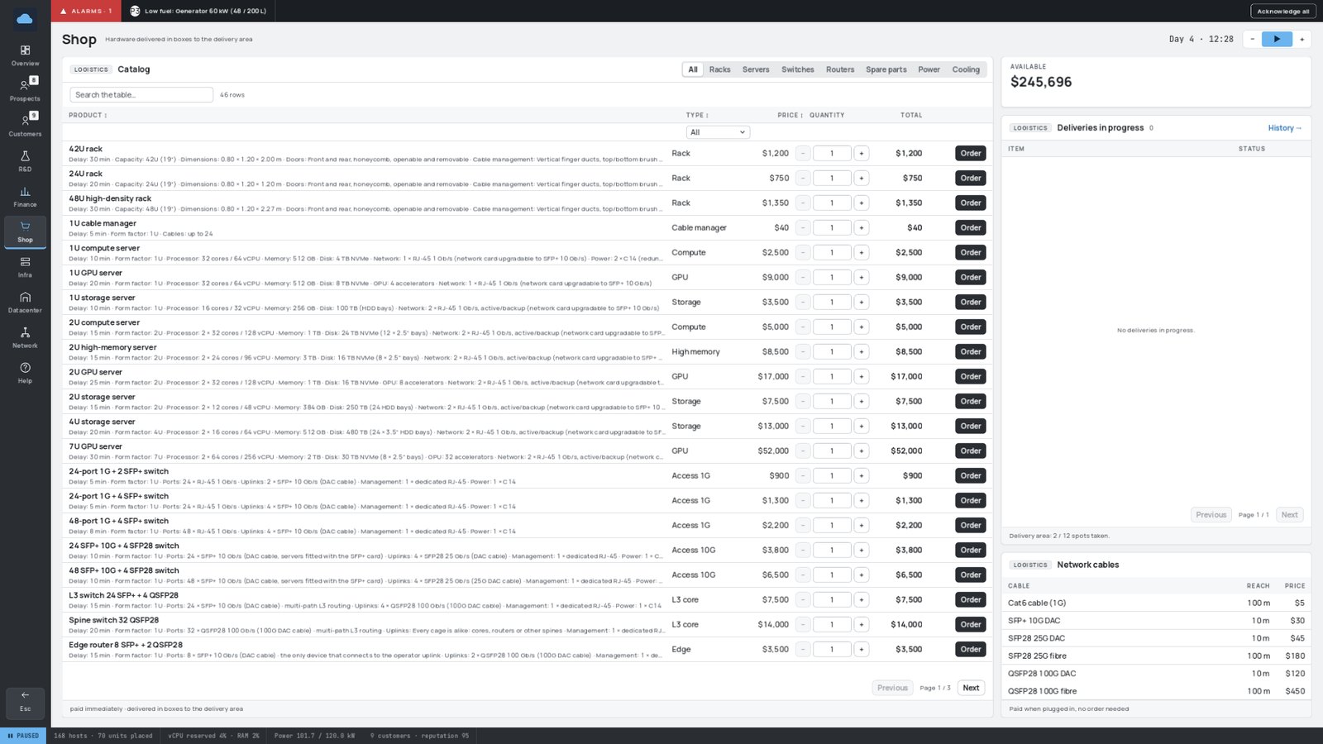Click Acknowledge all button
This screenshot has width=1323, height=744.
1282,12
